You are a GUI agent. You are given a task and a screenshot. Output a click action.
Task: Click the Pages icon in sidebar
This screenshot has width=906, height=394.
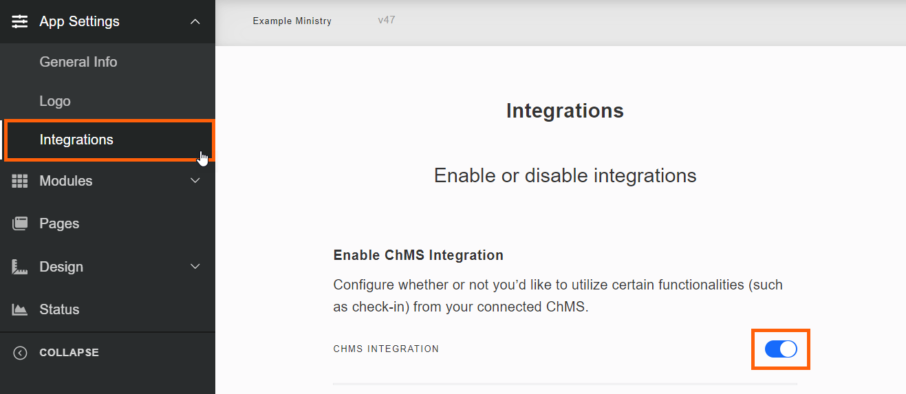[x=20, y=223]
